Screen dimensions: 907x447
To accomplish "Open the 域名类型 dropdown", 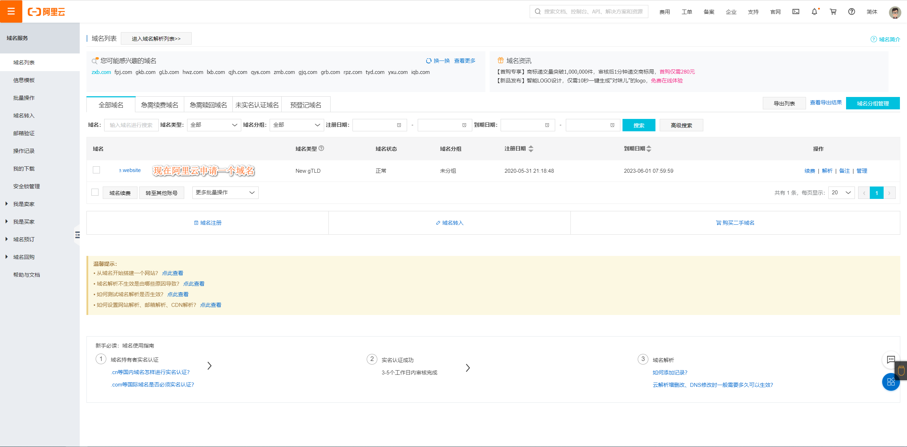I will click(214, 125).
